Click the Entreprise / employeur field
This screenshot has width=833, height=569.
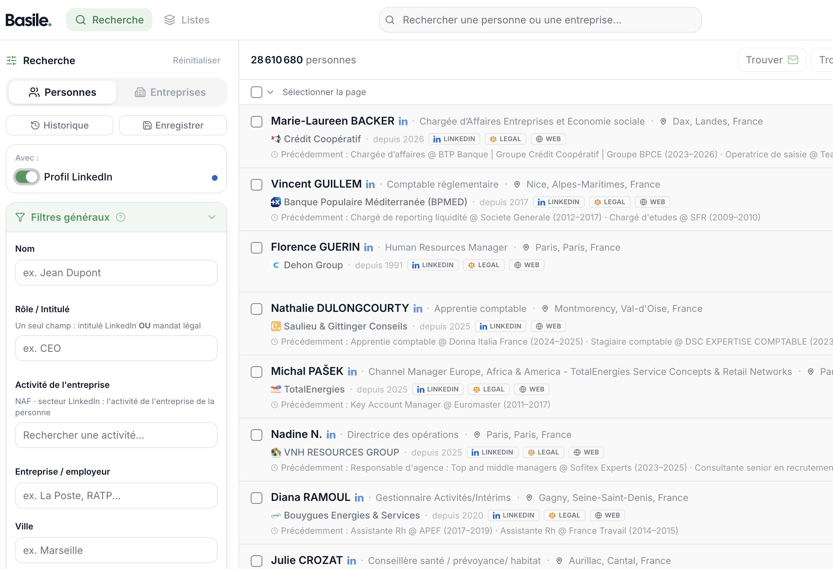116,496
